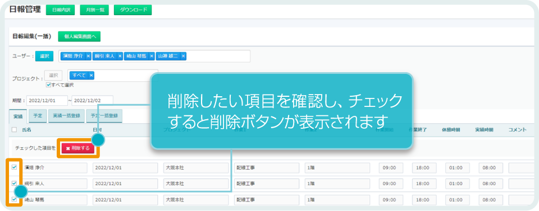Viewport: 539px width, 211px height.
Task: Click the 08:00 actual time in 溝畑 浄介 row
Action: coord(491,168)
